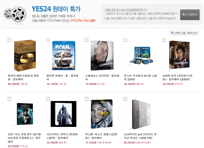Open the PAUL Blu-ray cover image

click(64, 56)
